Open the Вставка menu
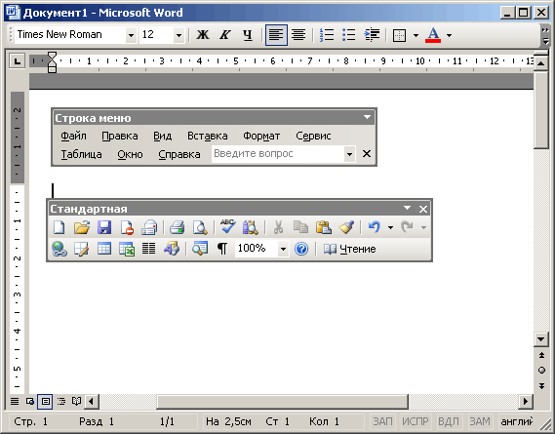 208,136
